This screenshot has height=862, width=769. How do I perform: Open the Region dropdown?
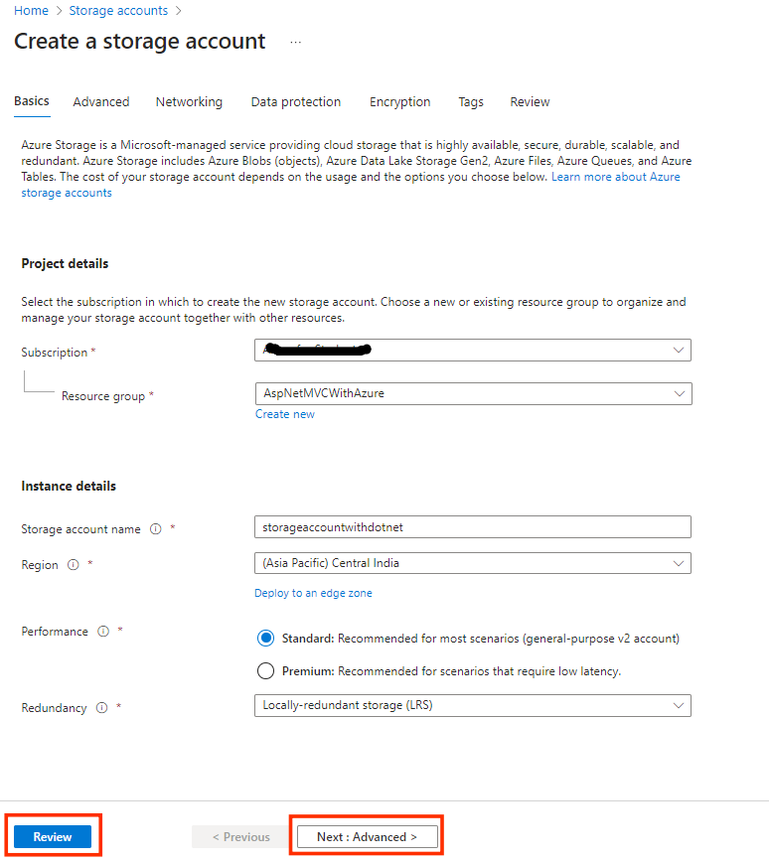coord(473,563)
